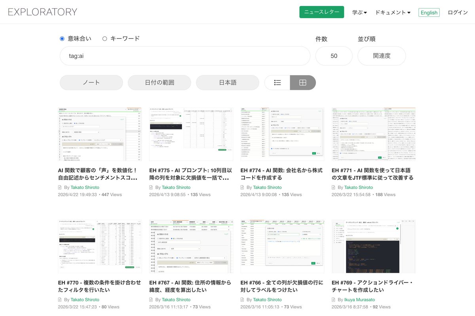This screenshot has width=475, height=316.
Task: Open the 日本語 language filter
Action: coord(228,82)
